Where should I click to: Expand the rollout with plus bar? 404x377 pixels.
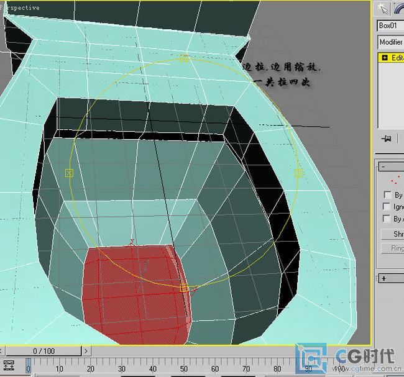pyautogui.click(x=391, y=278)
